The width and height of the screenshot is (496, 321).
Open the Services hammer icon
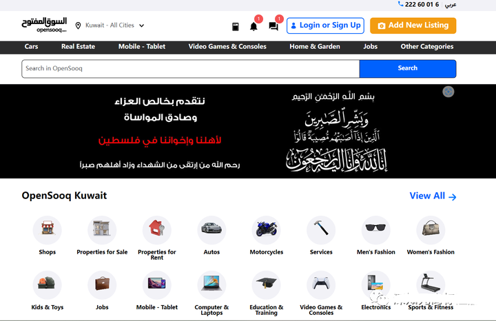(321, 230)
